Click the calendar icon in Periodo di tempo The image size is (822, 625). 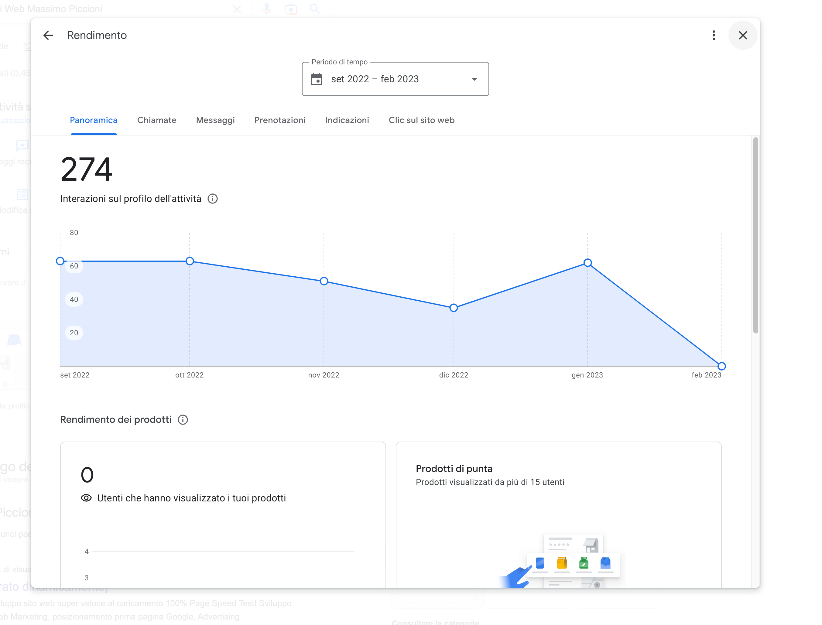click(316, 79)
